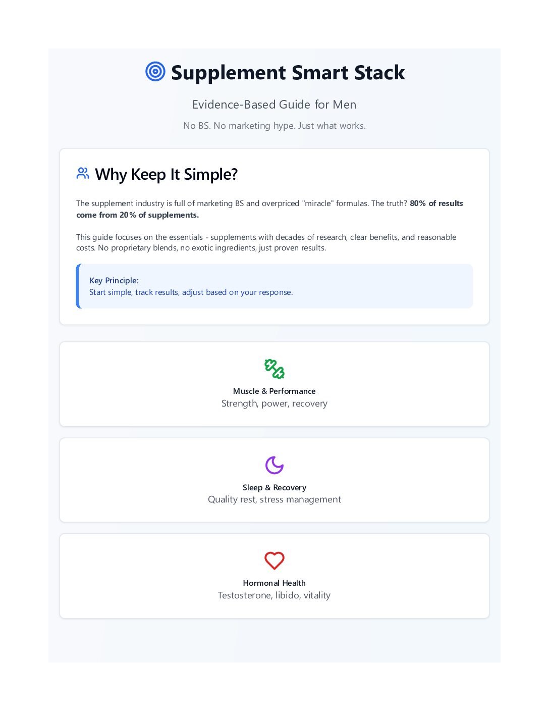This screenshot has width=549, height=711.
Task: Click the people icon next to Why Keep It Simple
Action: 83,173
